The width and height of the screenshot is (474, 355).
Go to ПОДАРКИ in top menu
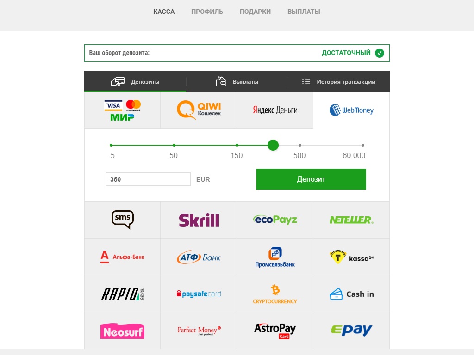255,12
